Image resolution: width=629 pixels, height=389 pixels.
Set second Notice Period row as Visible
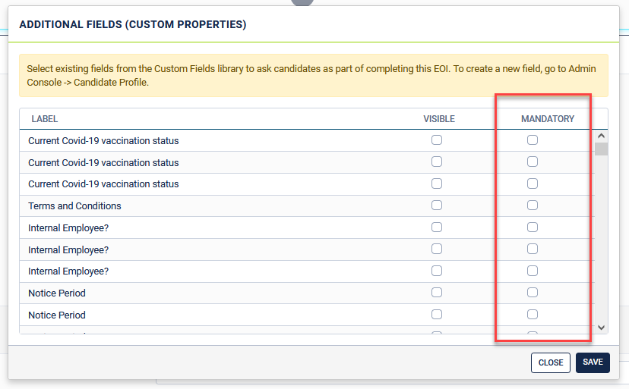437,314
